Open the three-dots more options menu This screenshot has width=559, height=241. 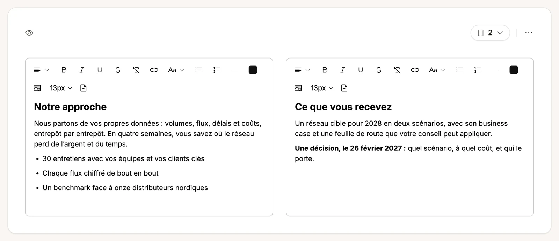529,33
